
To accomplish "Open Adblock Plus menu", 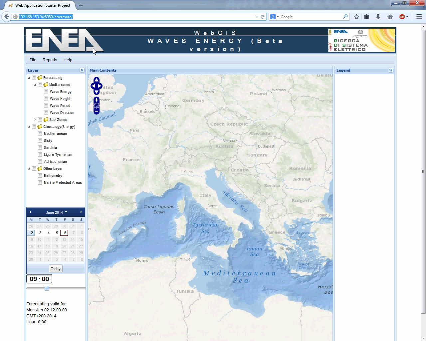I will [404, 17].
